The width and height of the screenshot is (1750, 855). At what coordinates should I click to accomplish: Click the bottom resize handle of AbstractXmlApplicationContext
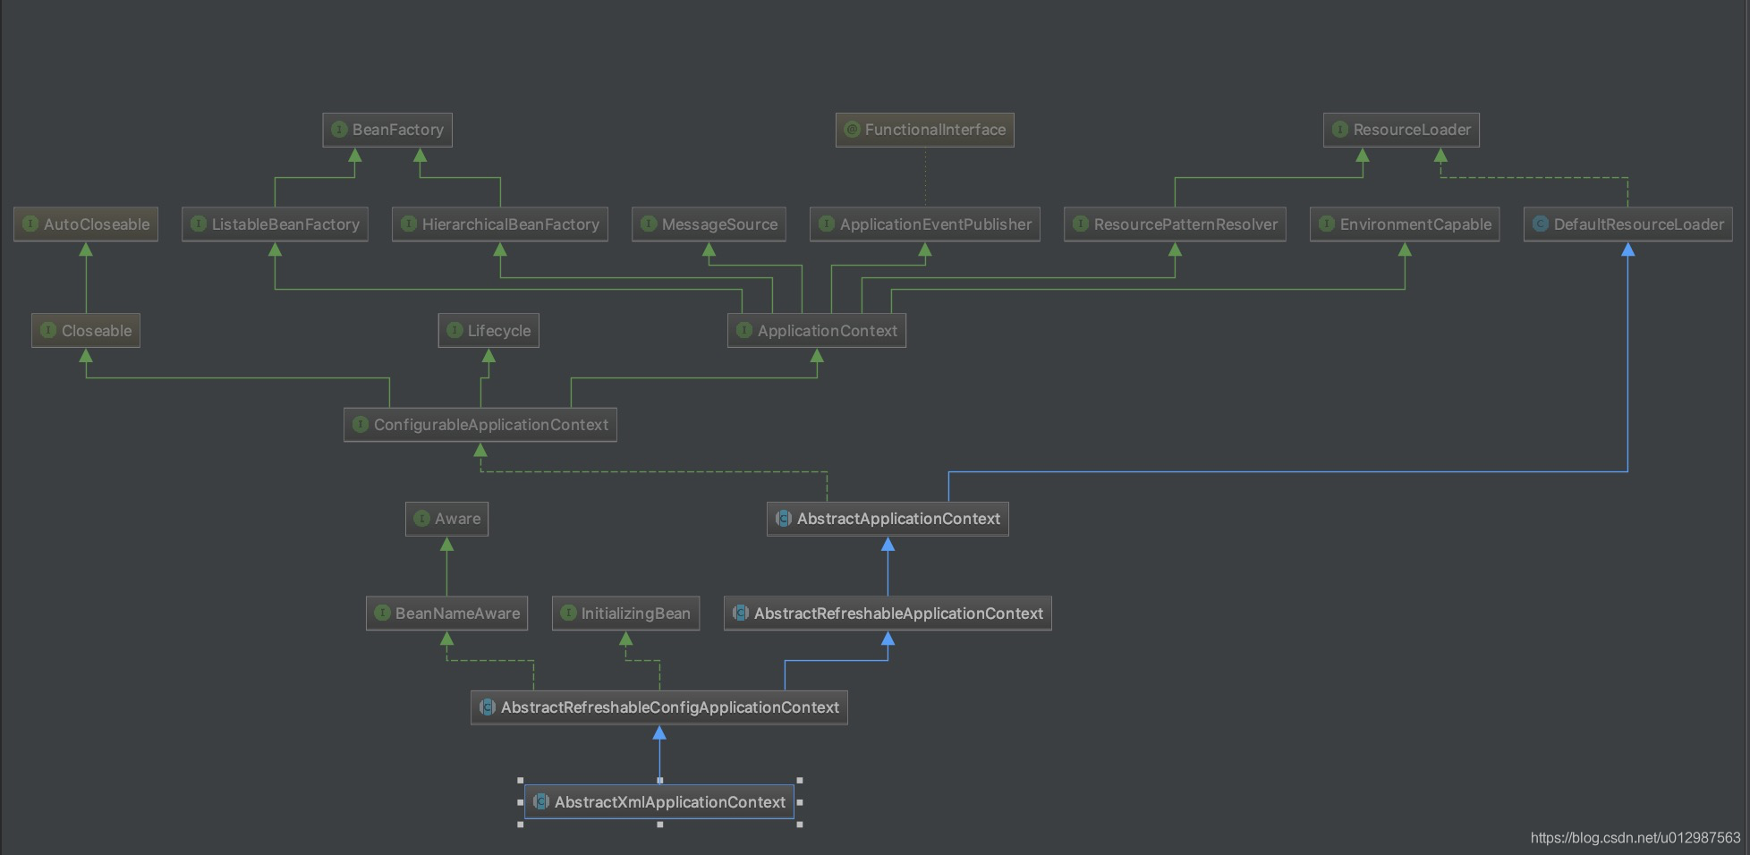coord(659,825)
